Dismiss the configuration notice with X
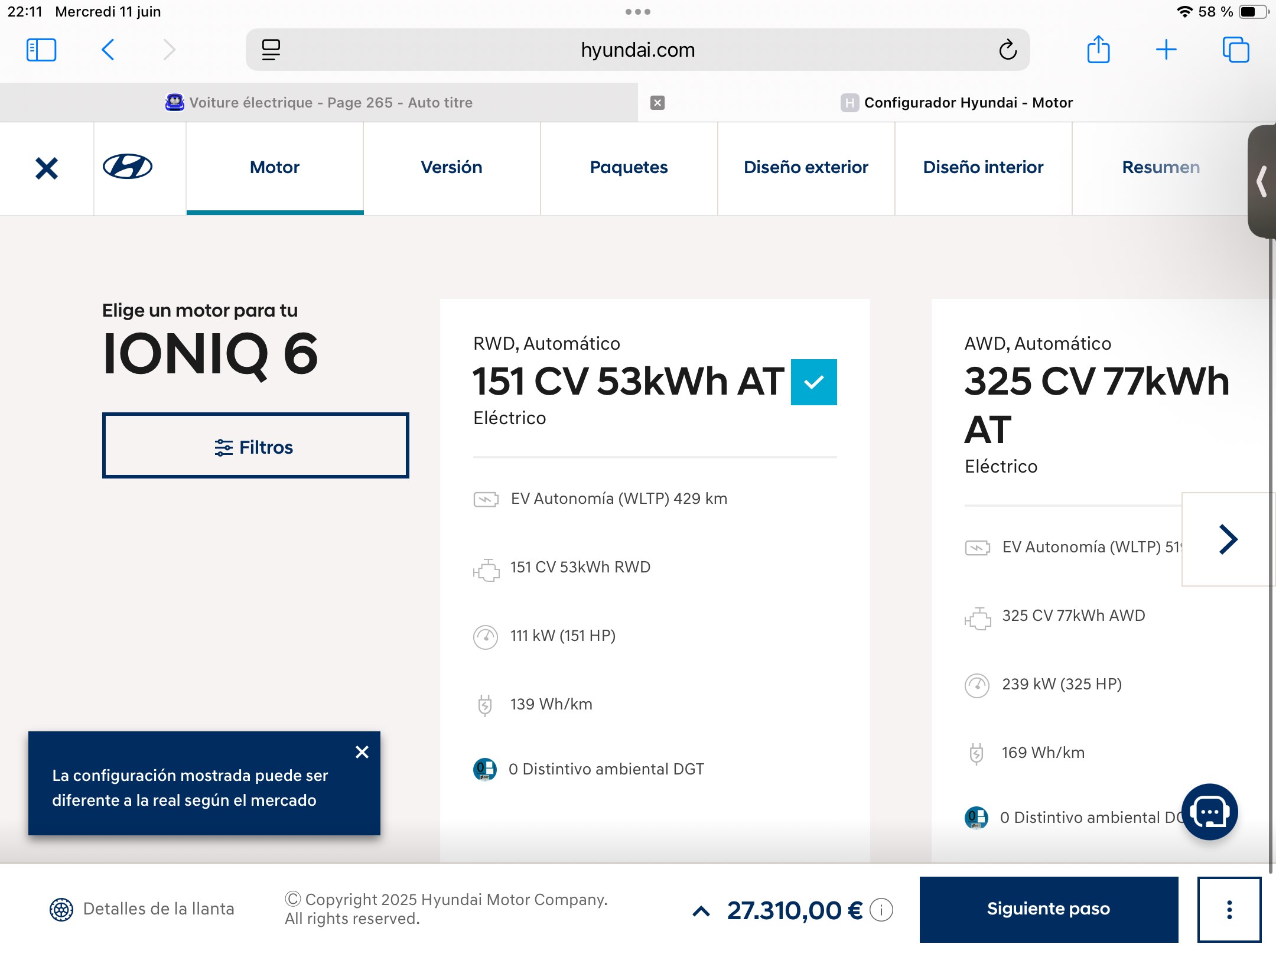Screen dimensions: 1276x957 coord(362,752)
